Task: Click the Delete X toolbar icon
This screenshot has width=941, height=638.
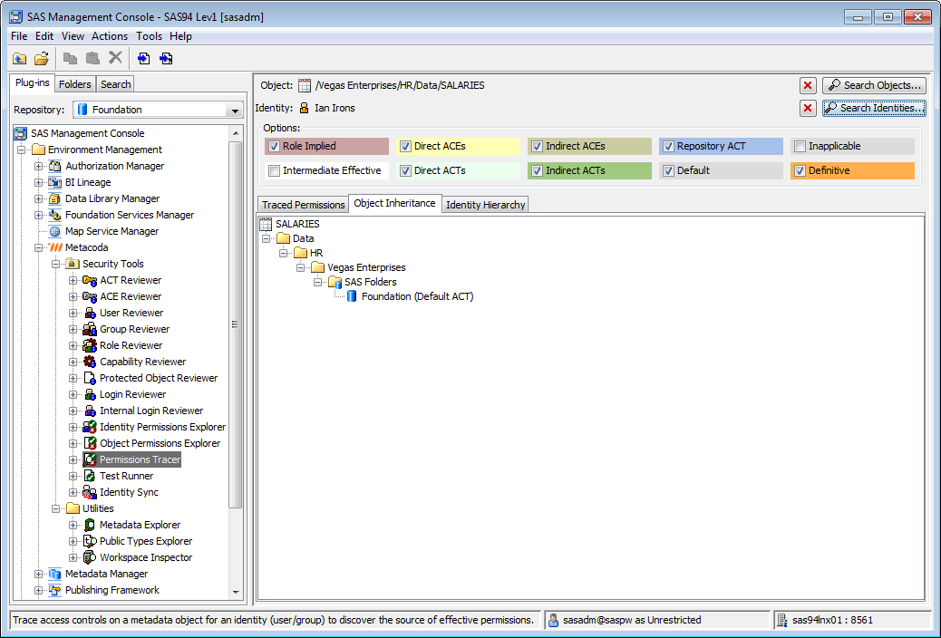Action: pos(115,58)
